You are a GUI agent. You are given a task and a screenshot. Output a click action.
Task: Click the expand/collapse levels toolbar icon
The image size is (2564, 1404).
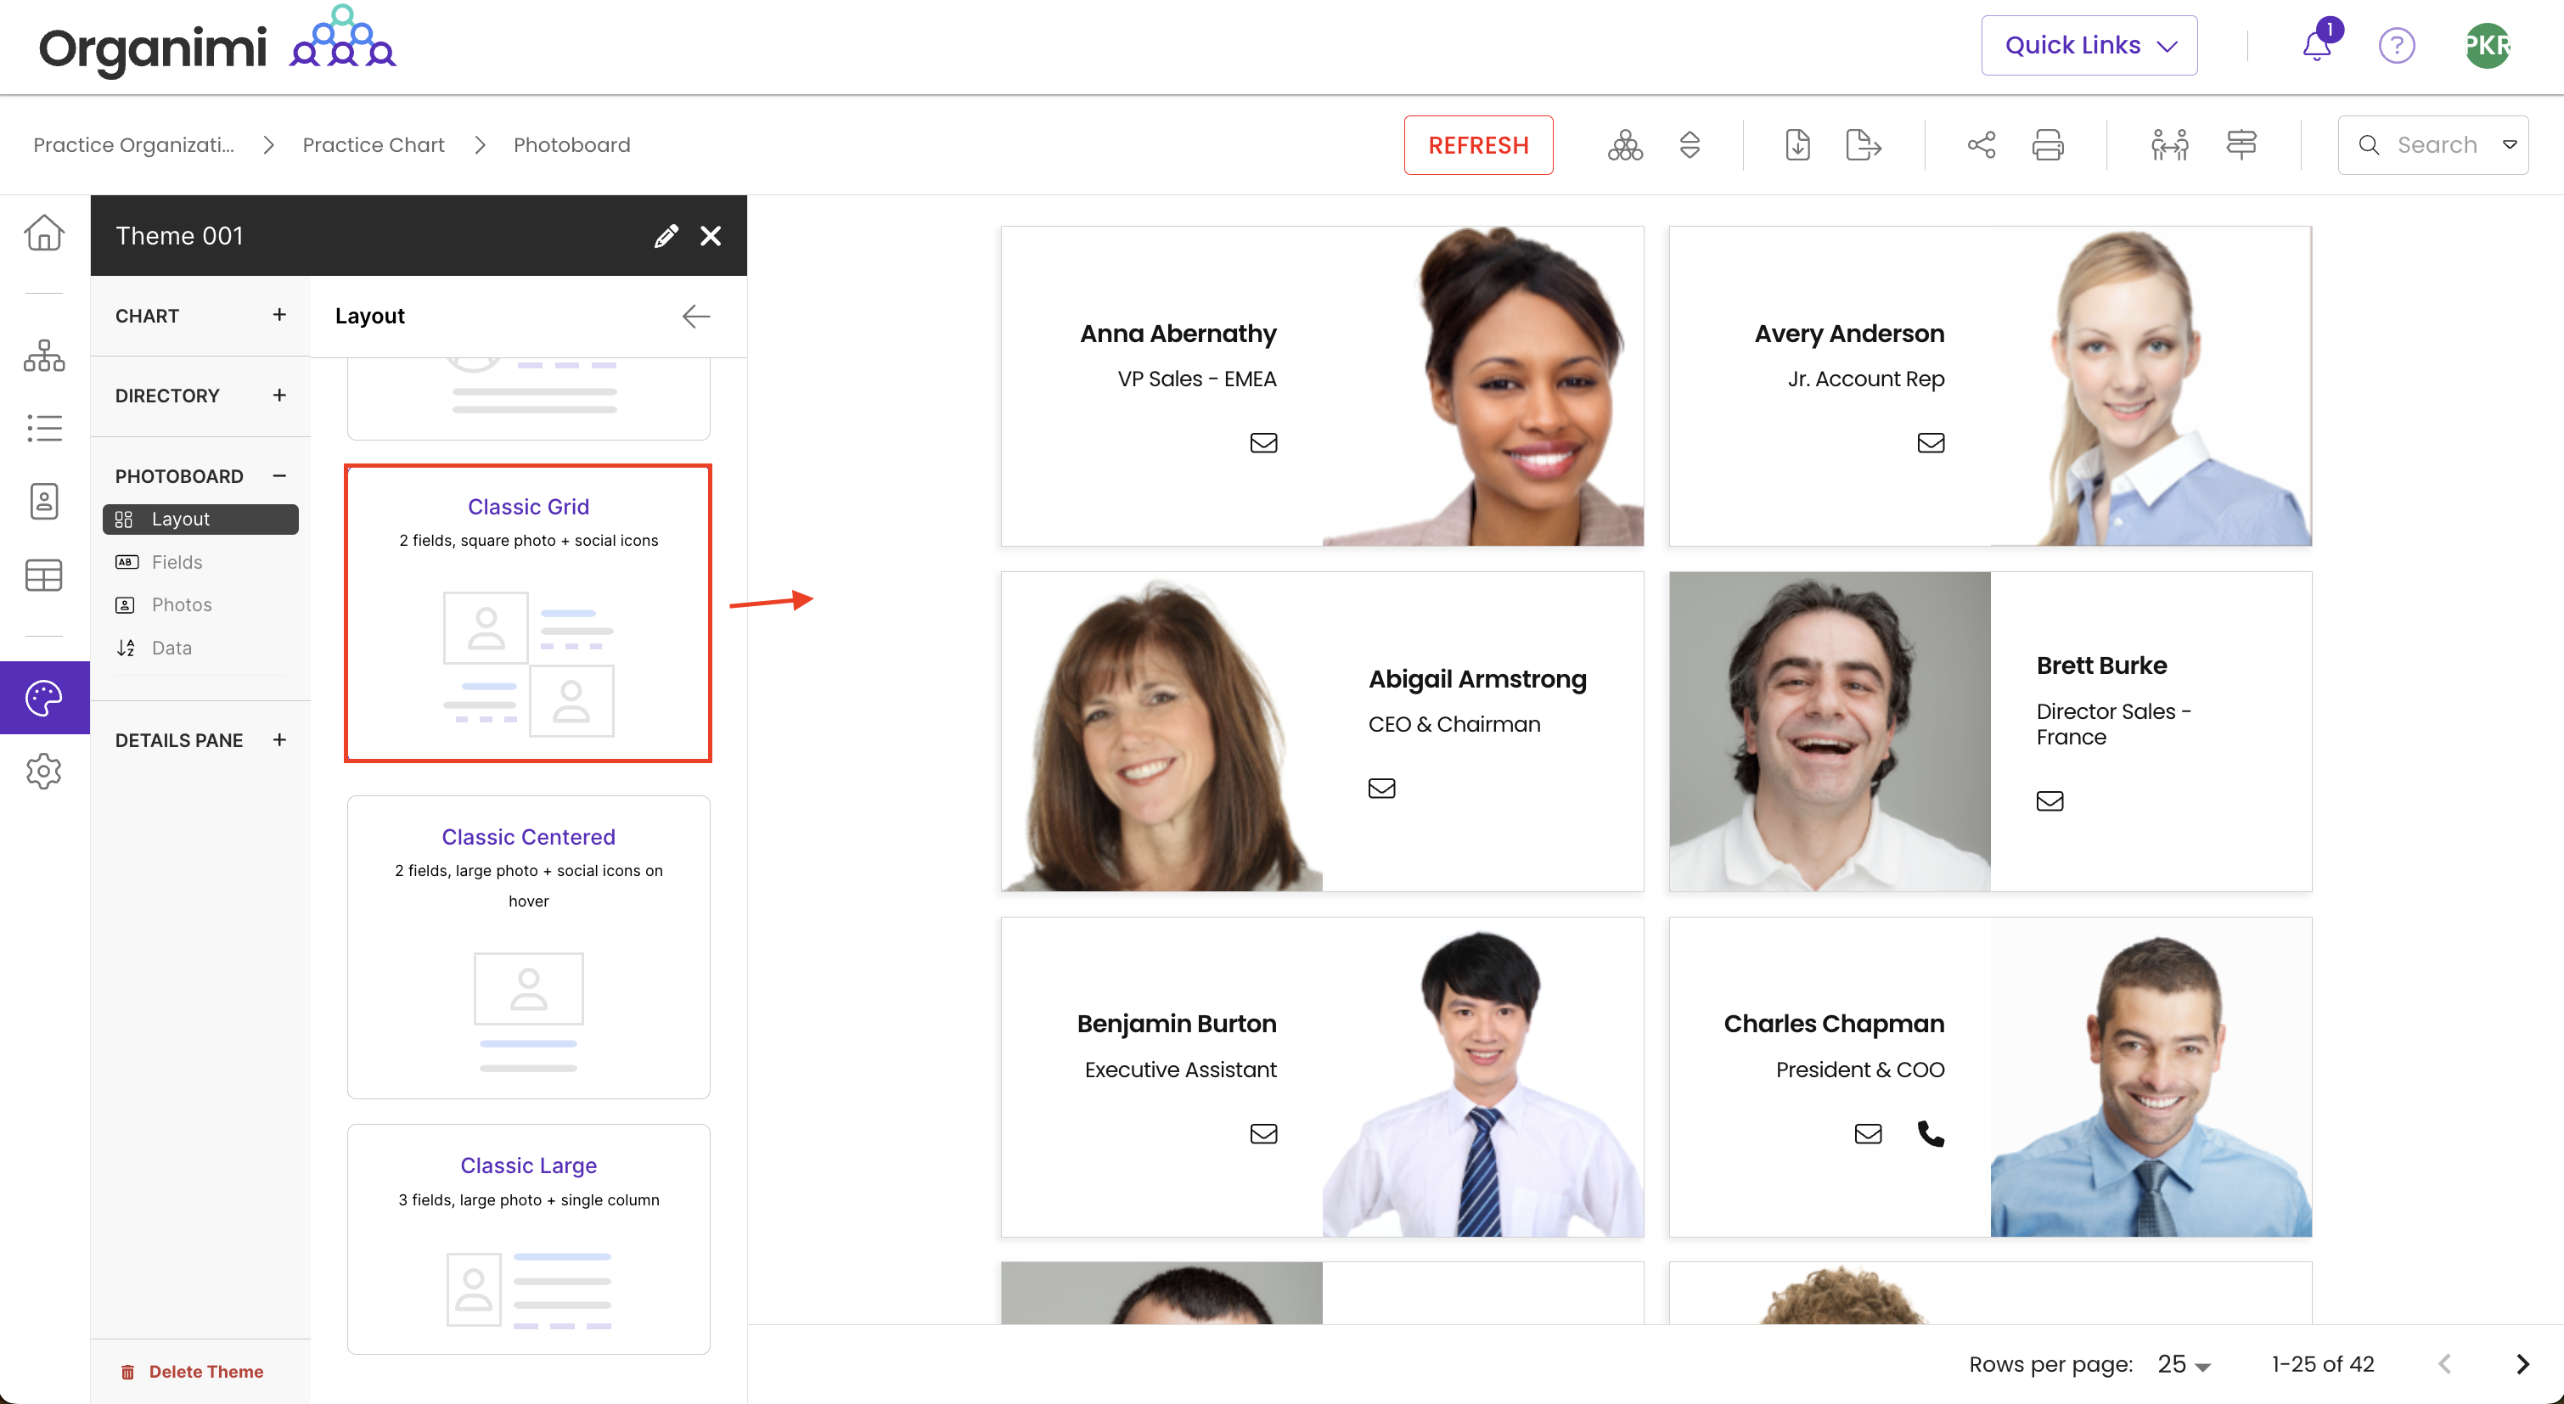(1689, 145)
